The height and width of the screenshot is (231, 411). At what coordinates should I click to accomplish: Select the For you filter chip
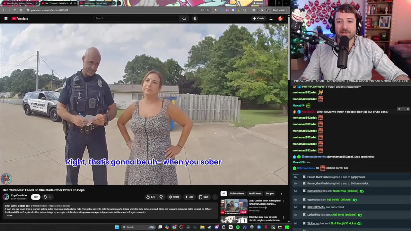coord(270,193)
